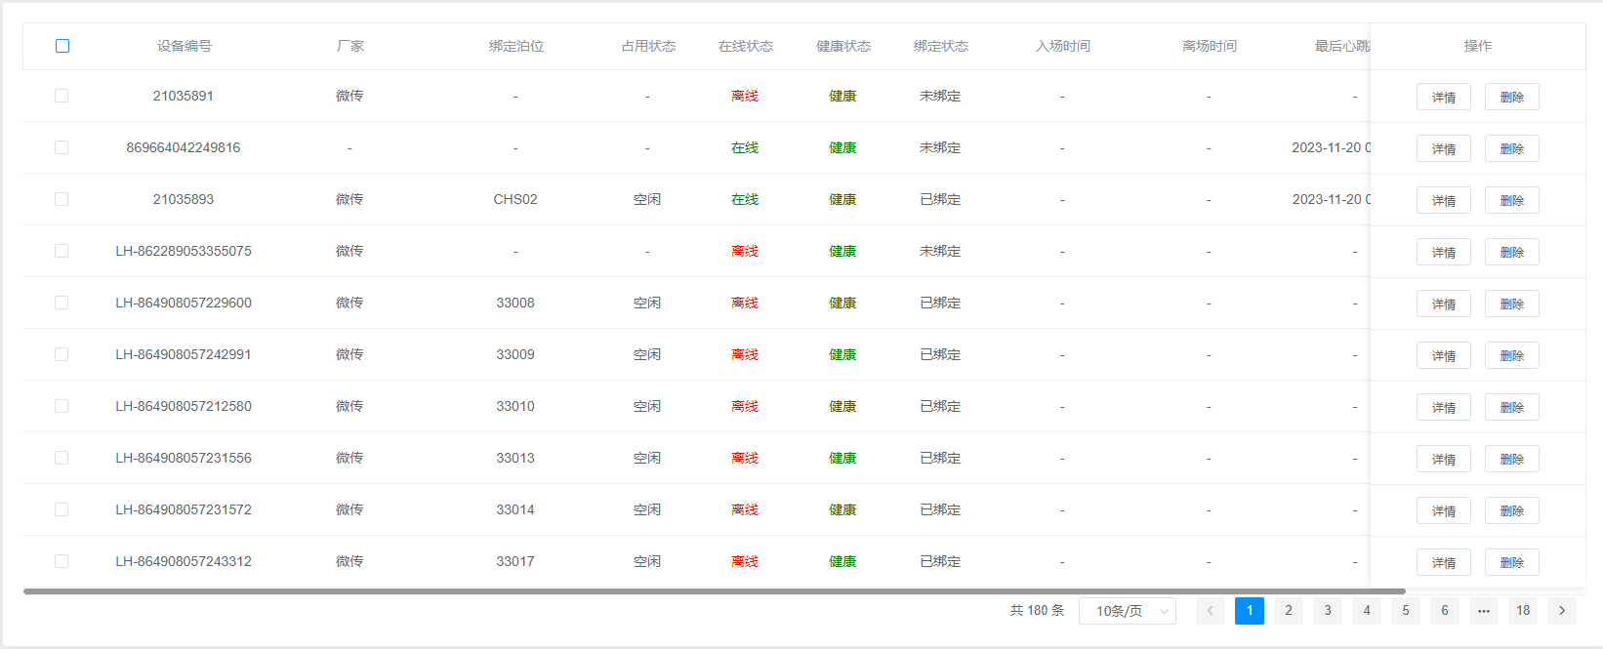This screenshot has height=649, width=1603.
Task: Click the 设备编号 column header
Action: point(184,46)
